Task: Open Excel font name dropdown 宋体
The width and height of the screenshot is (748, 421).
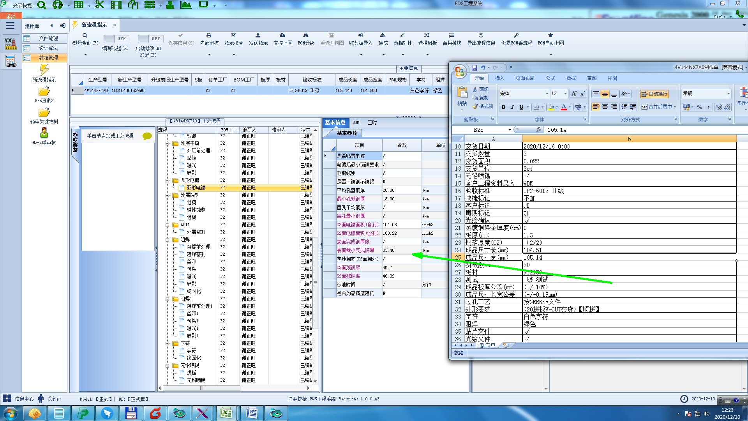Action: click(x=547, y=94)
